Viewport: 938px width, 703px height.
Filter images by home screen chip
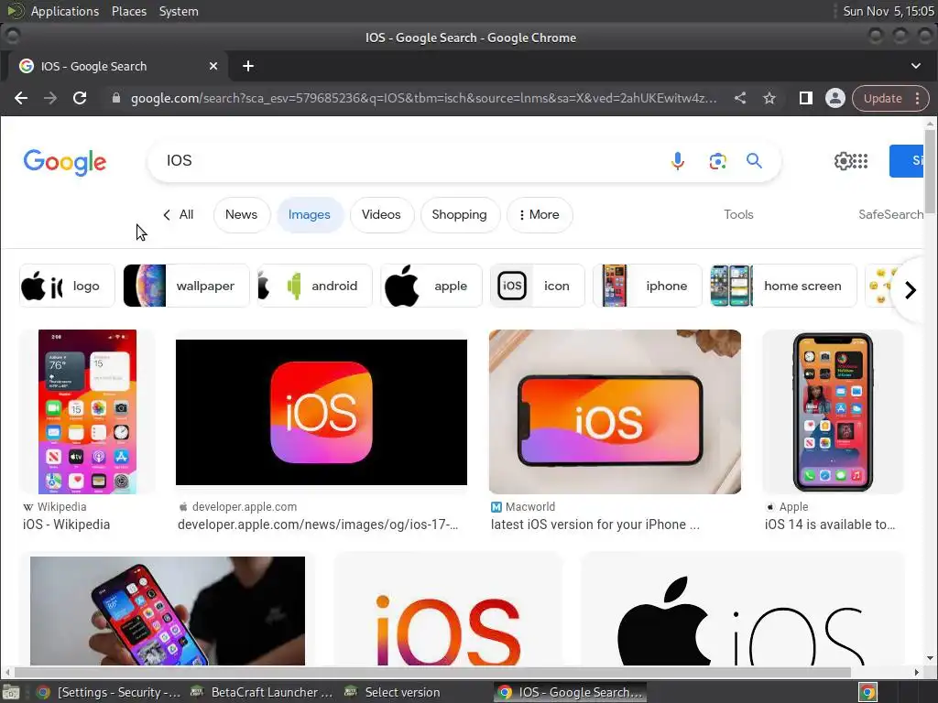tap(783, 286)
